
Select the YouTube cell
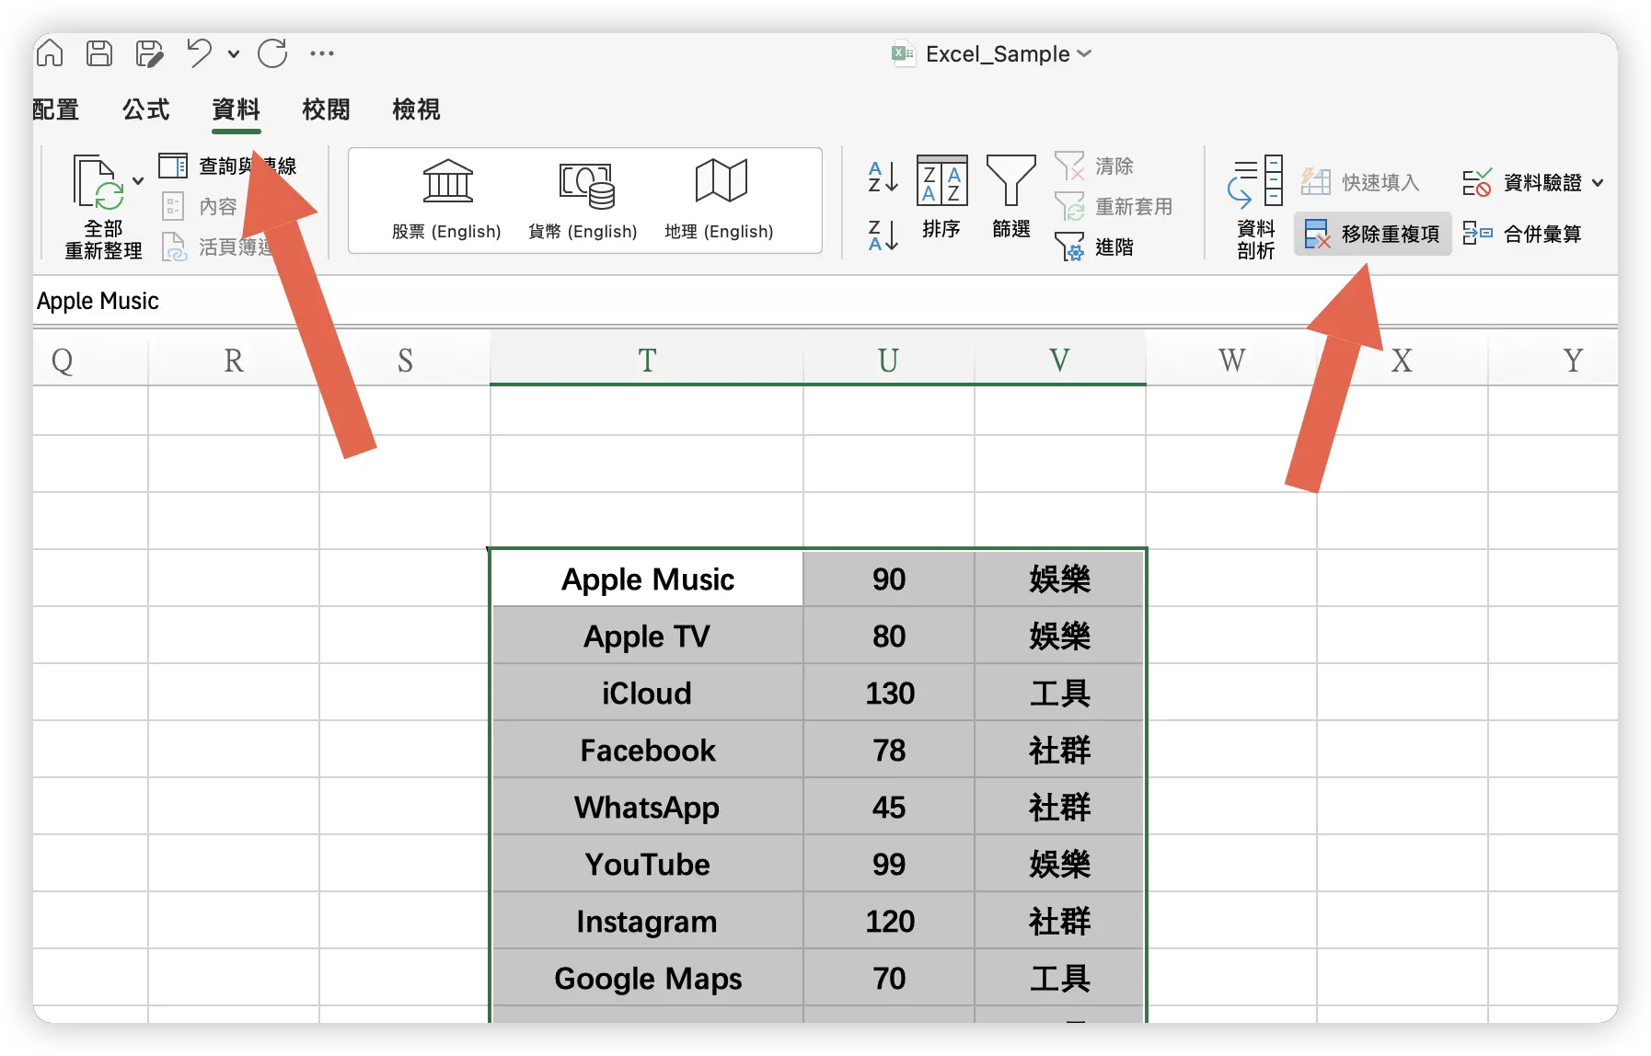pyautogui.click(x=647, y=864)
